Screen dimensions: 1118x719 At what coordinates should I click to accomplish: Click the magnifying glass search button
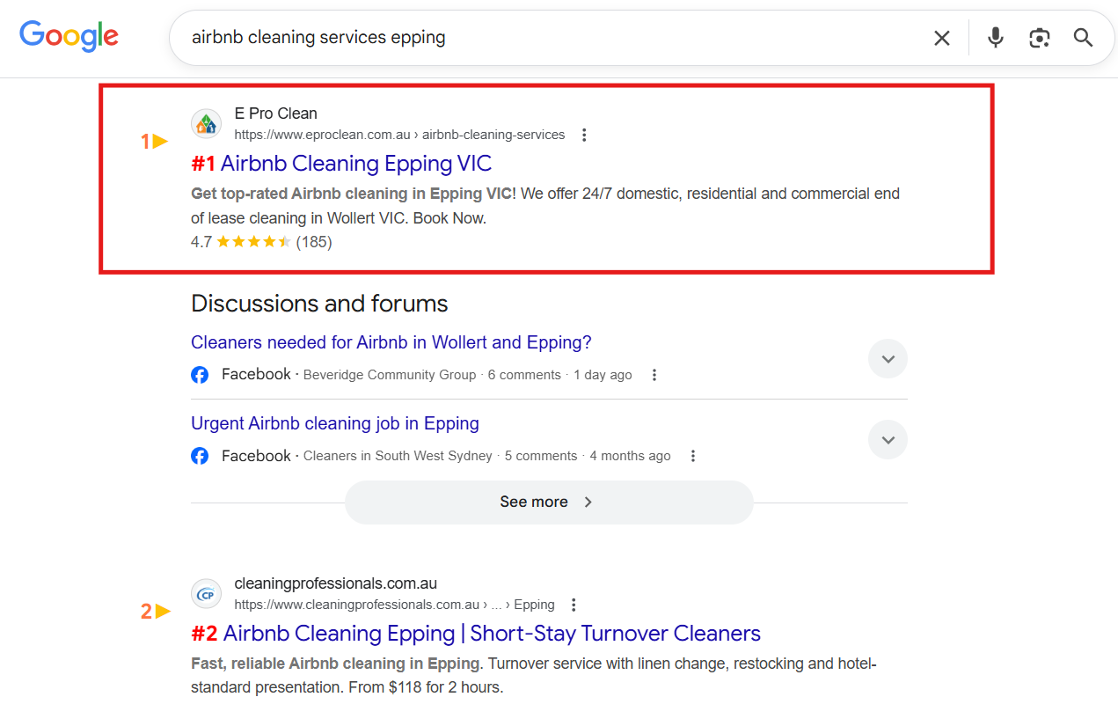(1083, 38)
